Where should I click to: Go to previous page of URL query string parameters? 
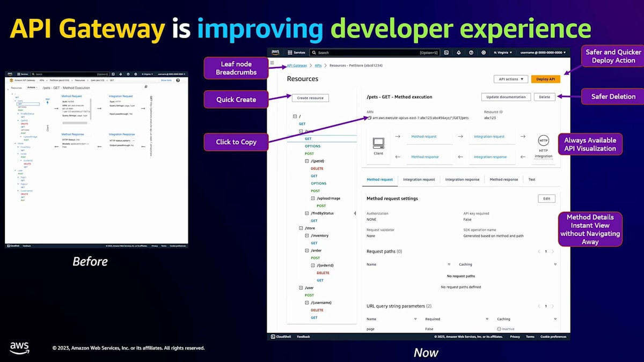pyautogui.click(x=539, y=306)
